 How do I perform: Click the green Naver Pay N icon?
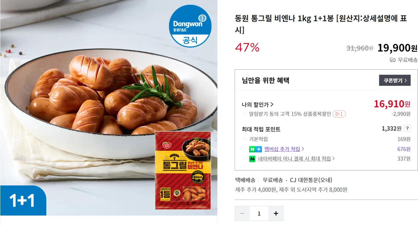(x=252, y=159)
